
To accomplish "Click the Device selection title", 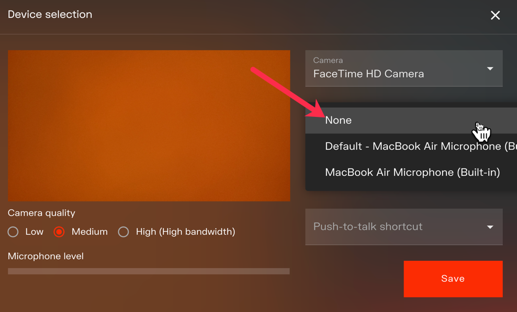I will point(50,15).
